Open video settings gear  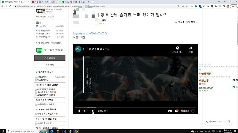click(x=176, y=111)
